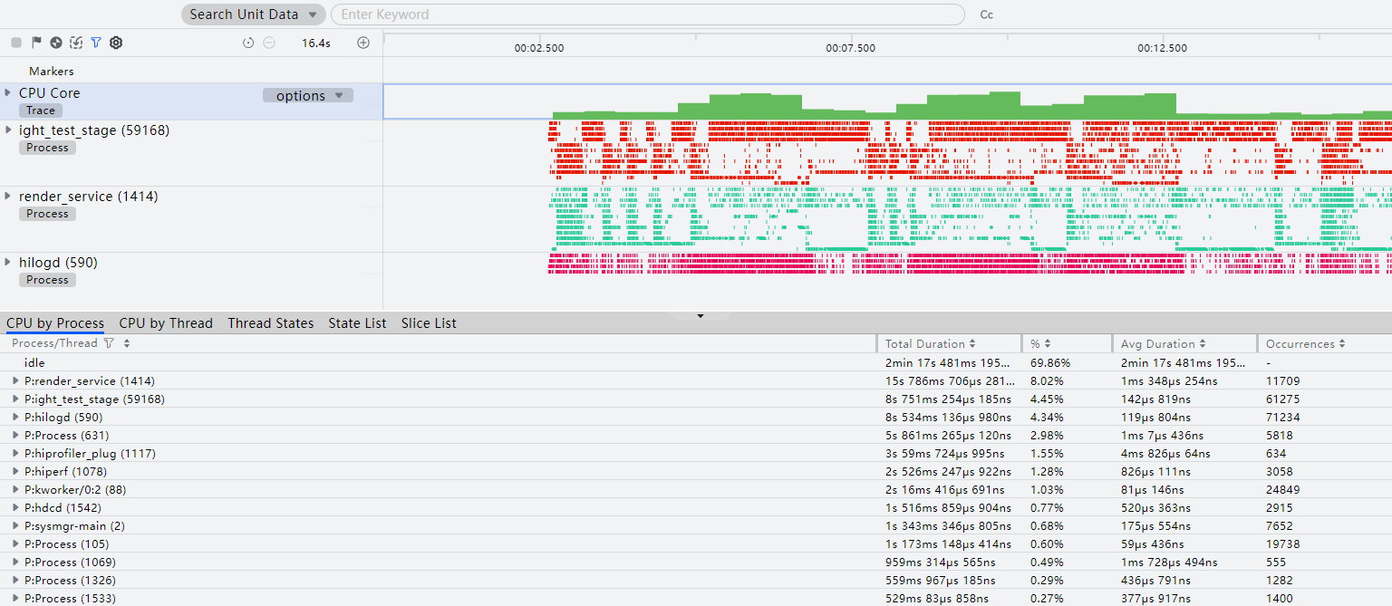
Task: Expand the P:render_service (1414) table row
Action: (15, 380)
